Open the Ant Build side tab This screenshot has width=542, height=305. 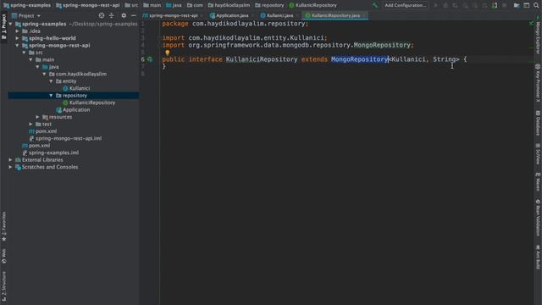pos(538,257)
